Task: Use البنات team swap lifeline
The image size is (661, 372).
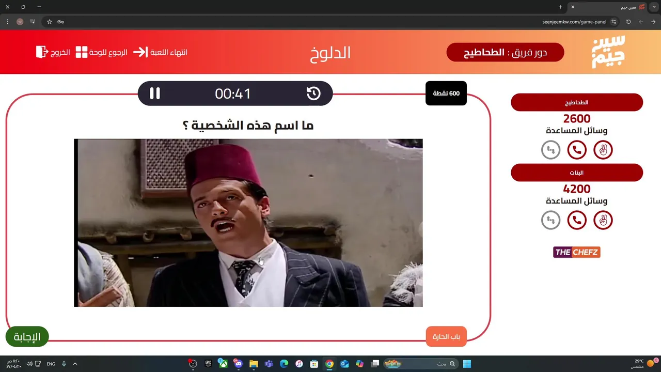Action: (x=550, y=220)
